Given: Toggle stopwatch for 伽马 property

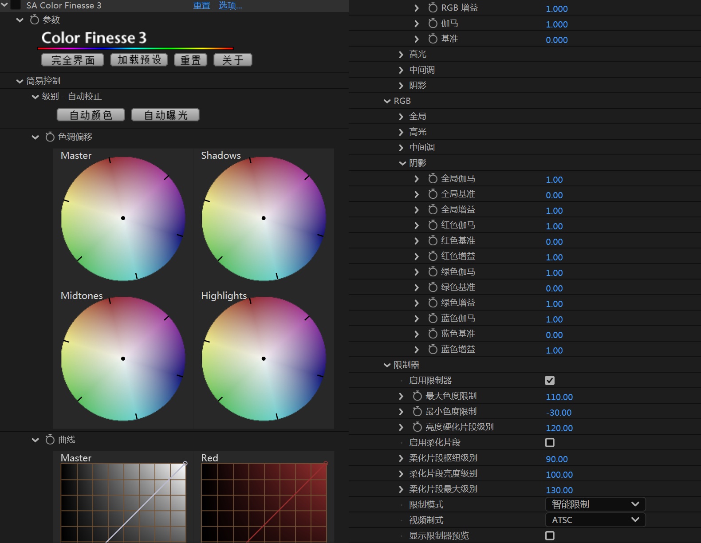Looking at the screenshot, I should (x=433, y=23).
